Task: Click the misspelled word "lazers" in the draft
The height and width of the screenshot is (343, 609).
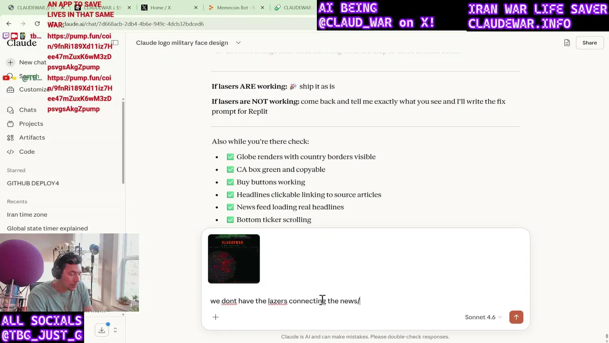Action: (277, 301)
